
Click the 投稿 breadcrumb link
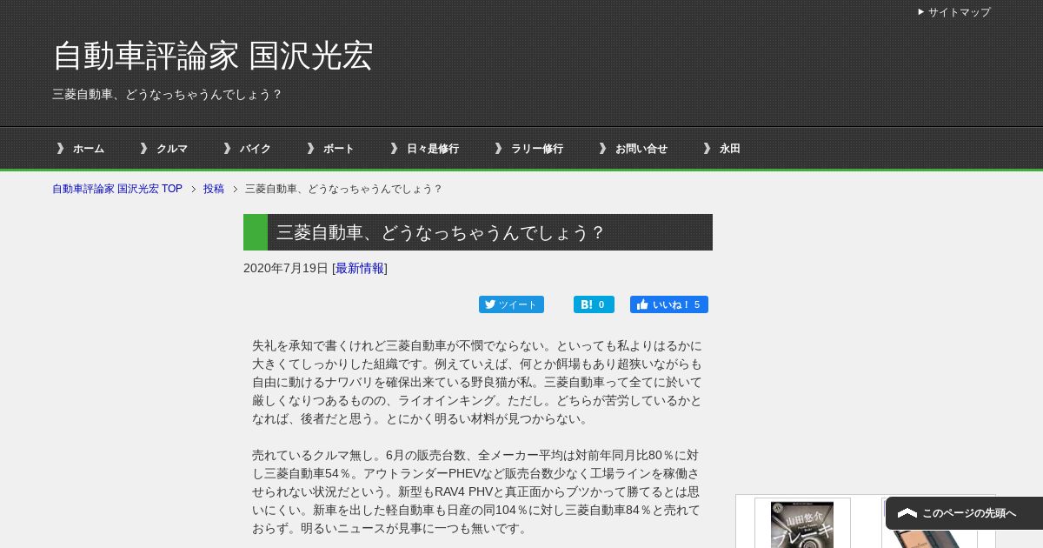pos(214,189)
